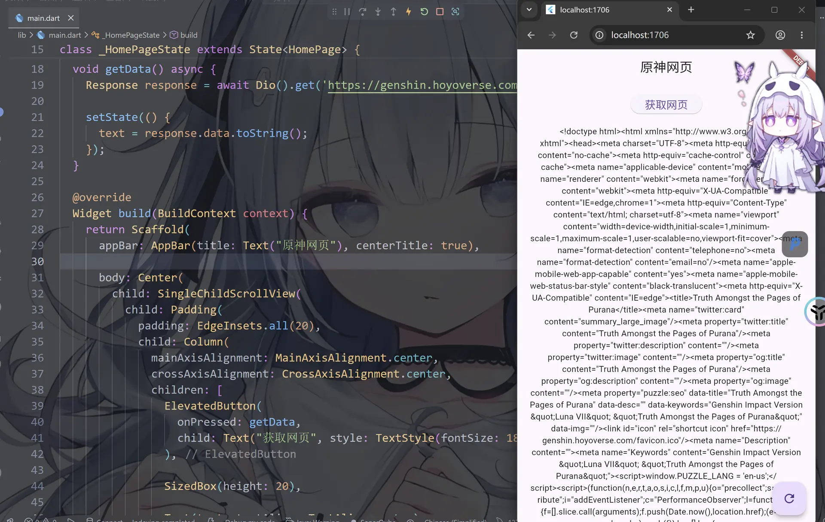Click Widget build on line 27
The width and height of the screenshot is (825, 522).
click(x=112, y=214)
